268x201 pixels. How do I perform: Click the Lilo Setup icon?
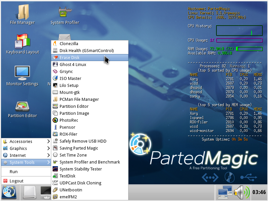click(x=55, y=85)
